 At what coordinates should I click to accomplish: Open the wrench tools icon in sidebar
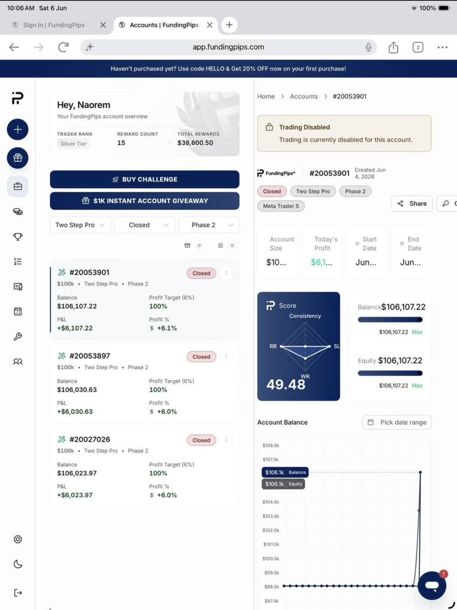(x=18, y=337)
